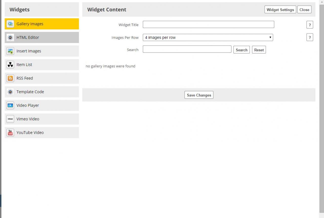Click the Insert Images picture icon

(10, 51)
